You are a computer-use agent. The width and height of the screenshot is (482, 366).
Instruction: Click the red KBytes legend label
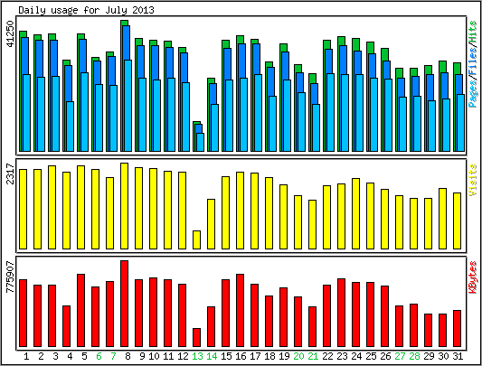(473, 277)
